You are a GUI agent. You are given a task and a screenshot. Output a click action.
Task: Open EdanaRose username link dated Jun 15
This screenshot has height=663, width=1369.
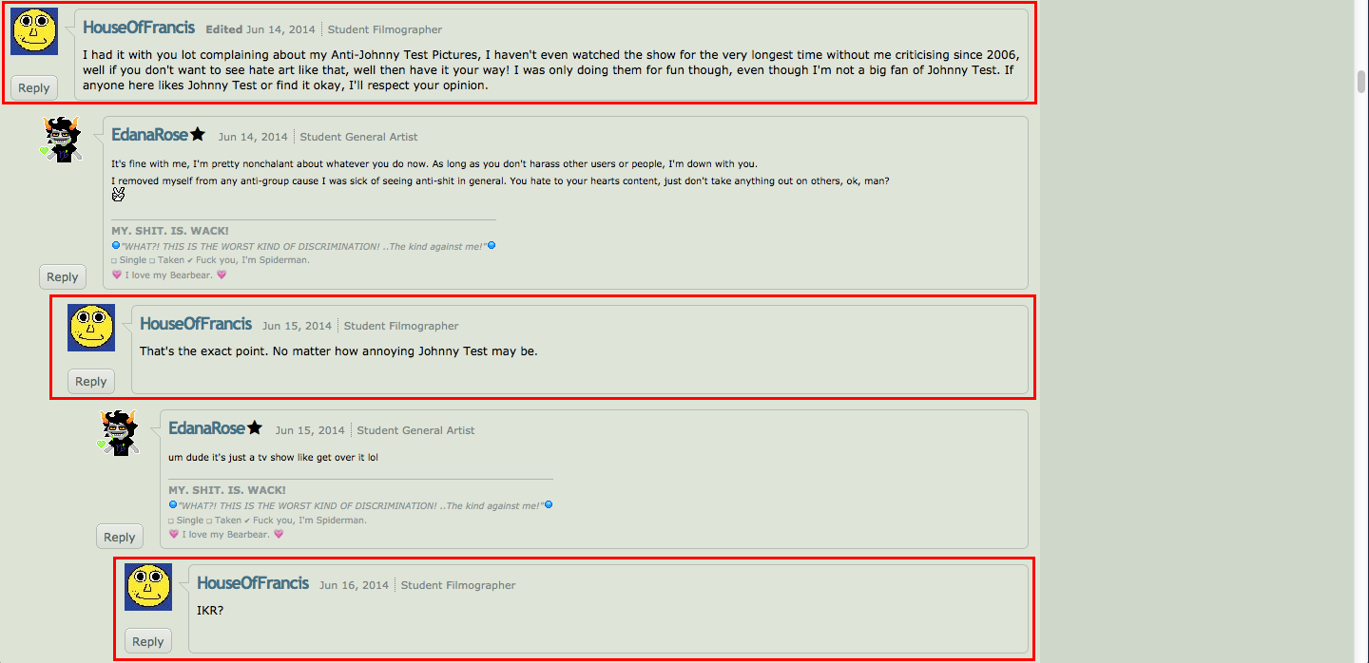pos(206,428)
